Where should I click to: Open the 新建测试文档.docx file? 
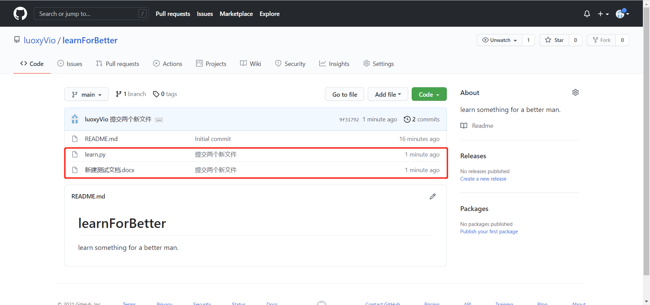(110, 170)
